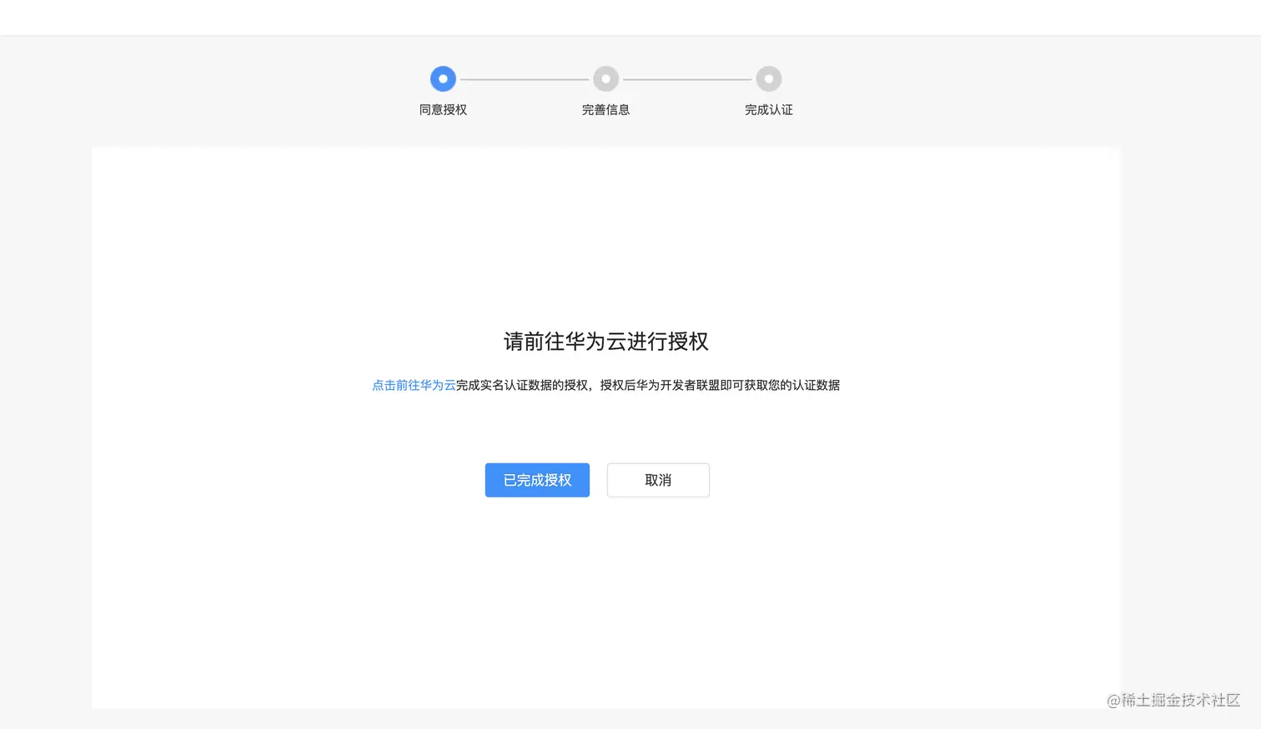Select the gray 完成认证 step circle
Viewport: 1261px width, 729px height.
tap(769, 79)
